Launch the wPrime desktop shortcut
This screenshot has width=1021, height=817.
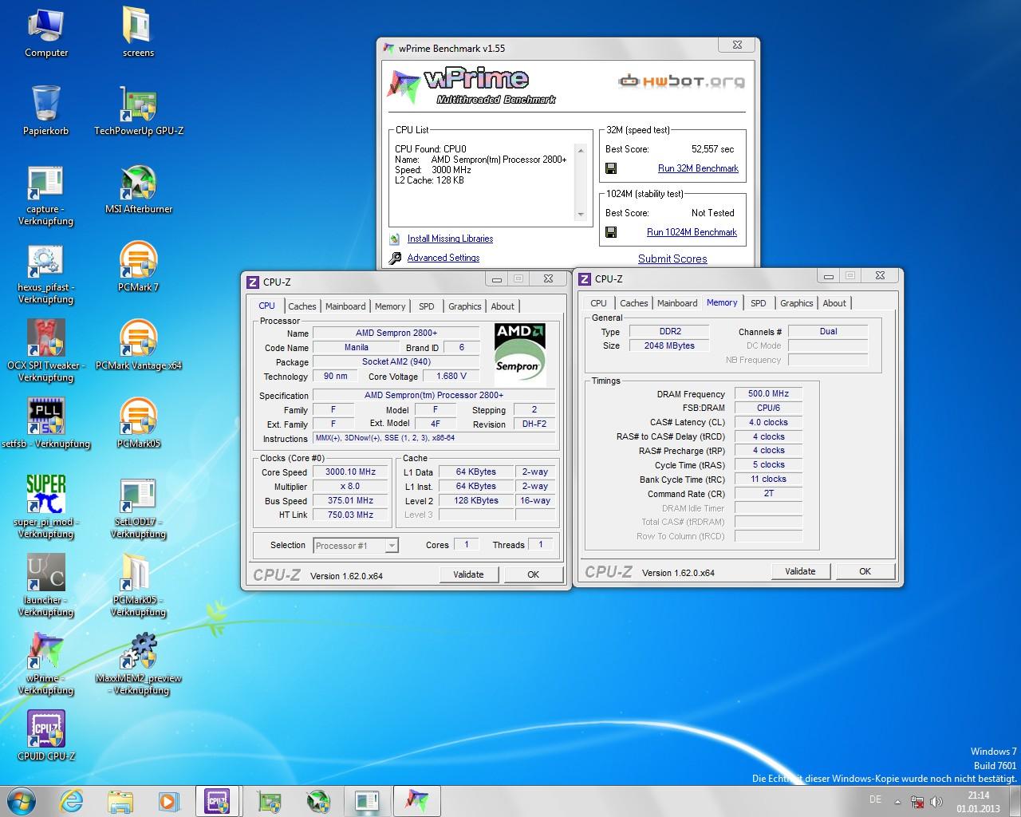coord(45,664)
